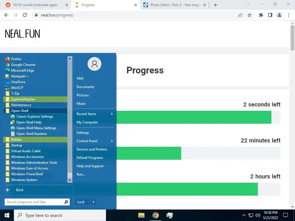Reload the current page
This screenshot has height=221, width=295.
click(25, 15)
